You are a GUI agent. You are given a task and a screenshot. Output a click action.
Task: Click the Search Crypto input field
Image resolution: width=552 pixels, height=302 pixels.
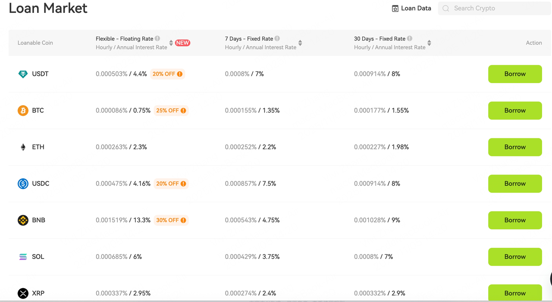click(x=496, y=8)
